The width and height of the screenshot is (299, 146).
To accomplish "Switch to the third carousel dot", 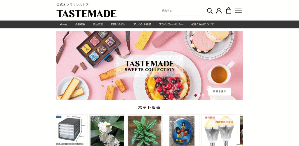I will 203,95.
